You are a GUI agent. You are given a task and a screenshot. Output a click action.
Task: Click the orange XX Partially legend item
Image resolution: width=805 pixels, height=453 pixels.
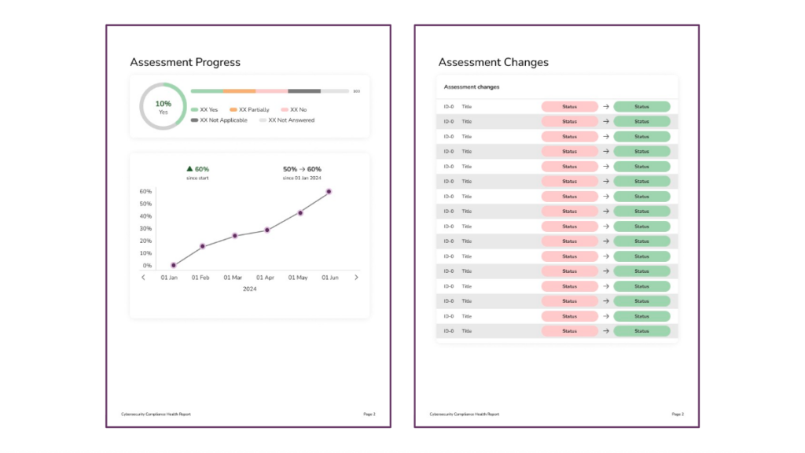250,110
